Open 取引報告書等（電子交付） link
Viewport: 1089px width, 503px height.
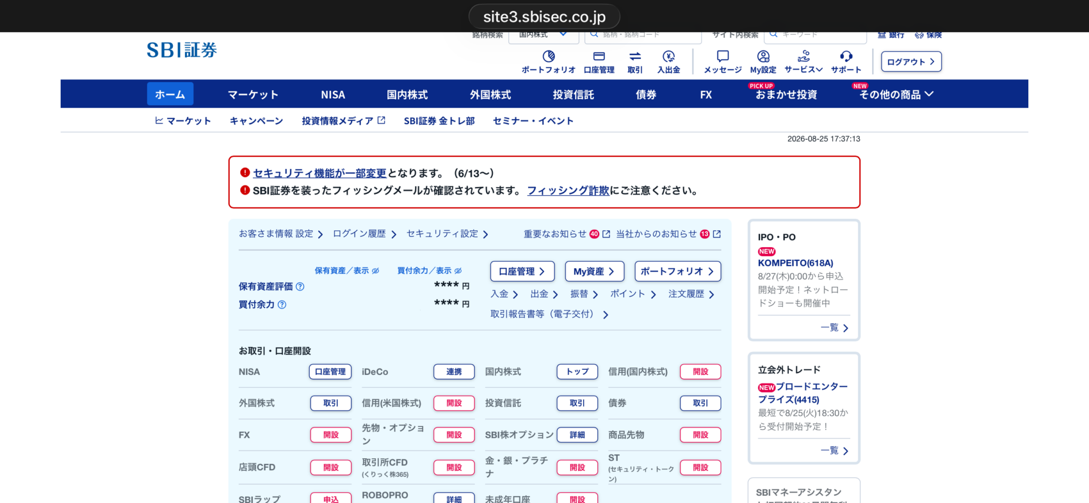coord(550,314)
